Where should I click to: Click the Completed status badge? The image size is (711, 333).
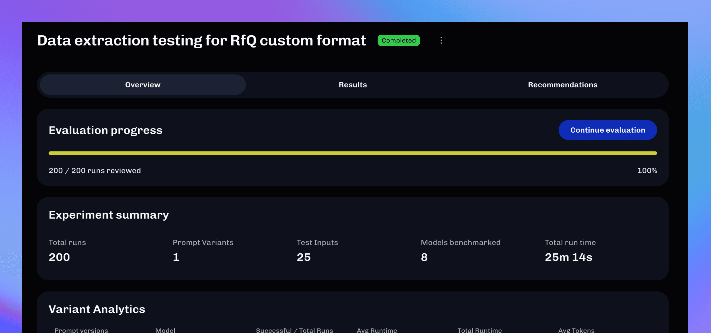(x=399, y=41)
